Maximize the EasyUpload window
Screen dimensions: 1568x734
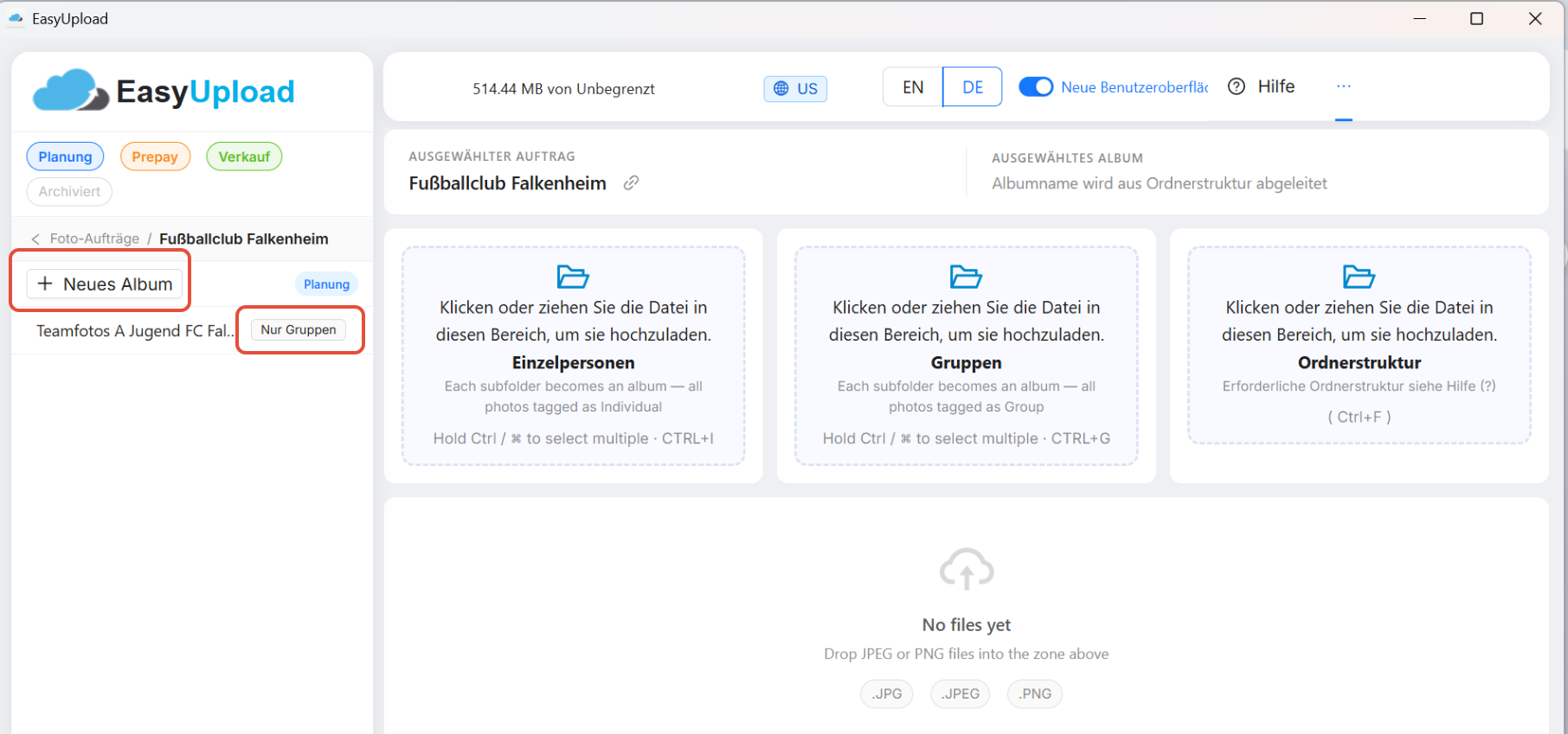click(x=1477, y=18)
